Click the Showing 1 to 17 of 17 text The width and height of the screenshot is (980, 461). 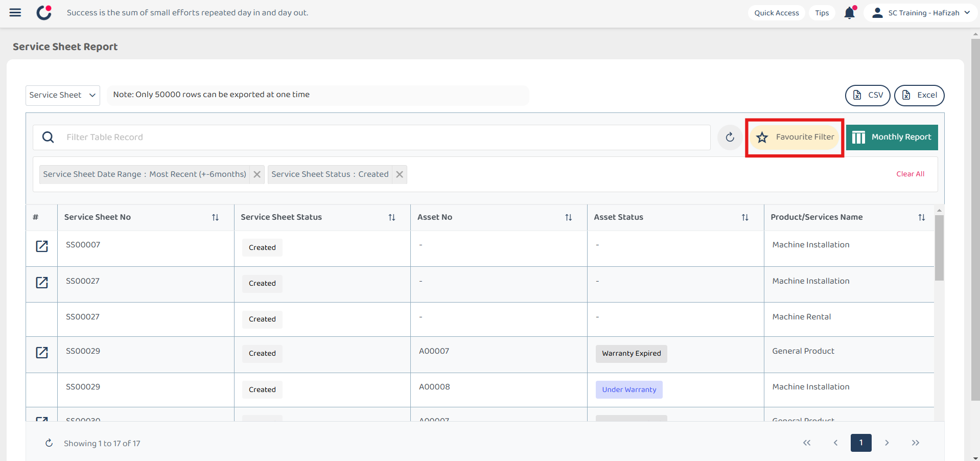pos(102,444)
